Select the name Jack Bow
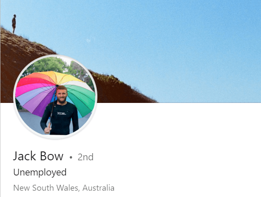 tap(38, 156)
